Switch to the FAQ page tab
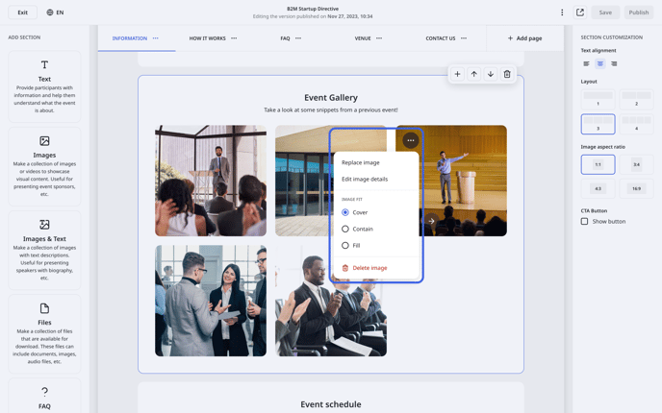 click(x=285, y=38)
